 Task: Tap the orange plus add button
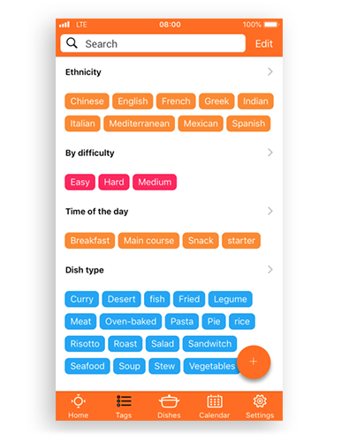pos(254,362)
